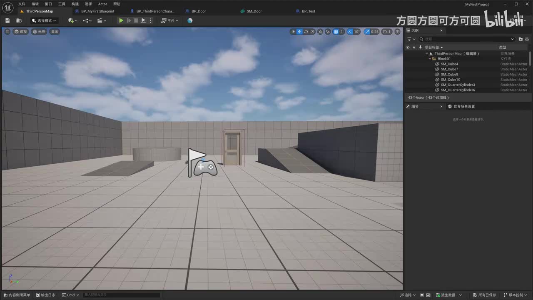Viewport: 533px width, 300px height.
Task: Click the 显示 show flags button
Action: (55, 32)
